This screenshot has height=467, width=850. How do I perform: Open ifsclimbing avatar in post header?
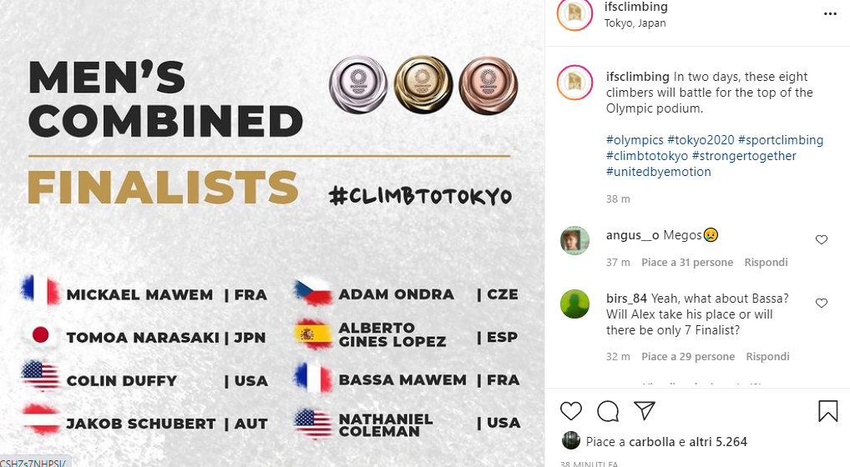574,14
